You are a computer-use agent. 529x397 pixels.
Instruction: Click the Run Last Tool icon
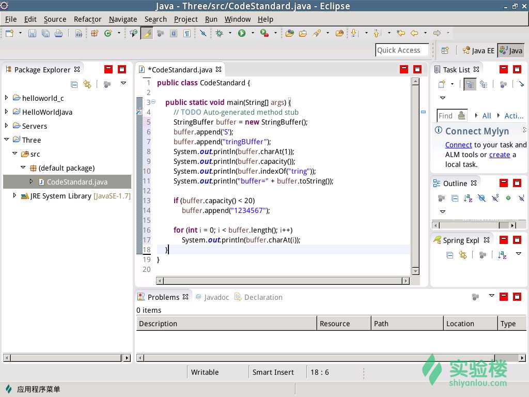(264, 33)
